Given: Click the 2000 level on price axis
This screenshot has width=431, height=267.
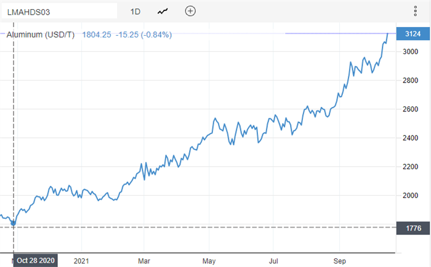Looking at the screenshot, I should (x=410, y=196).
